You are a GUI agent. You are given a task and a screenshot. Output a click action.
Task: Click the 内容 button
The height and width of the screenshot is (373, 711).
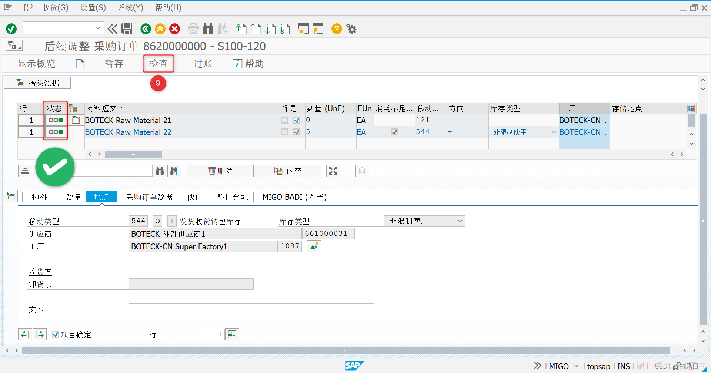click(x=288, y=171)
